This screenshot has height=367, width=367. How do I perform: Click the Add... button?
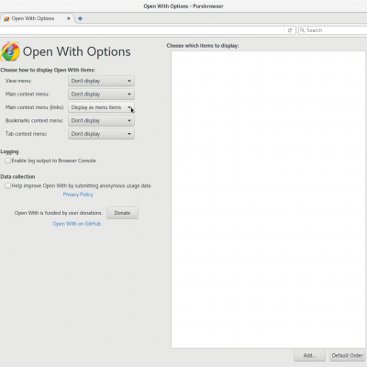tap(309, 355)
